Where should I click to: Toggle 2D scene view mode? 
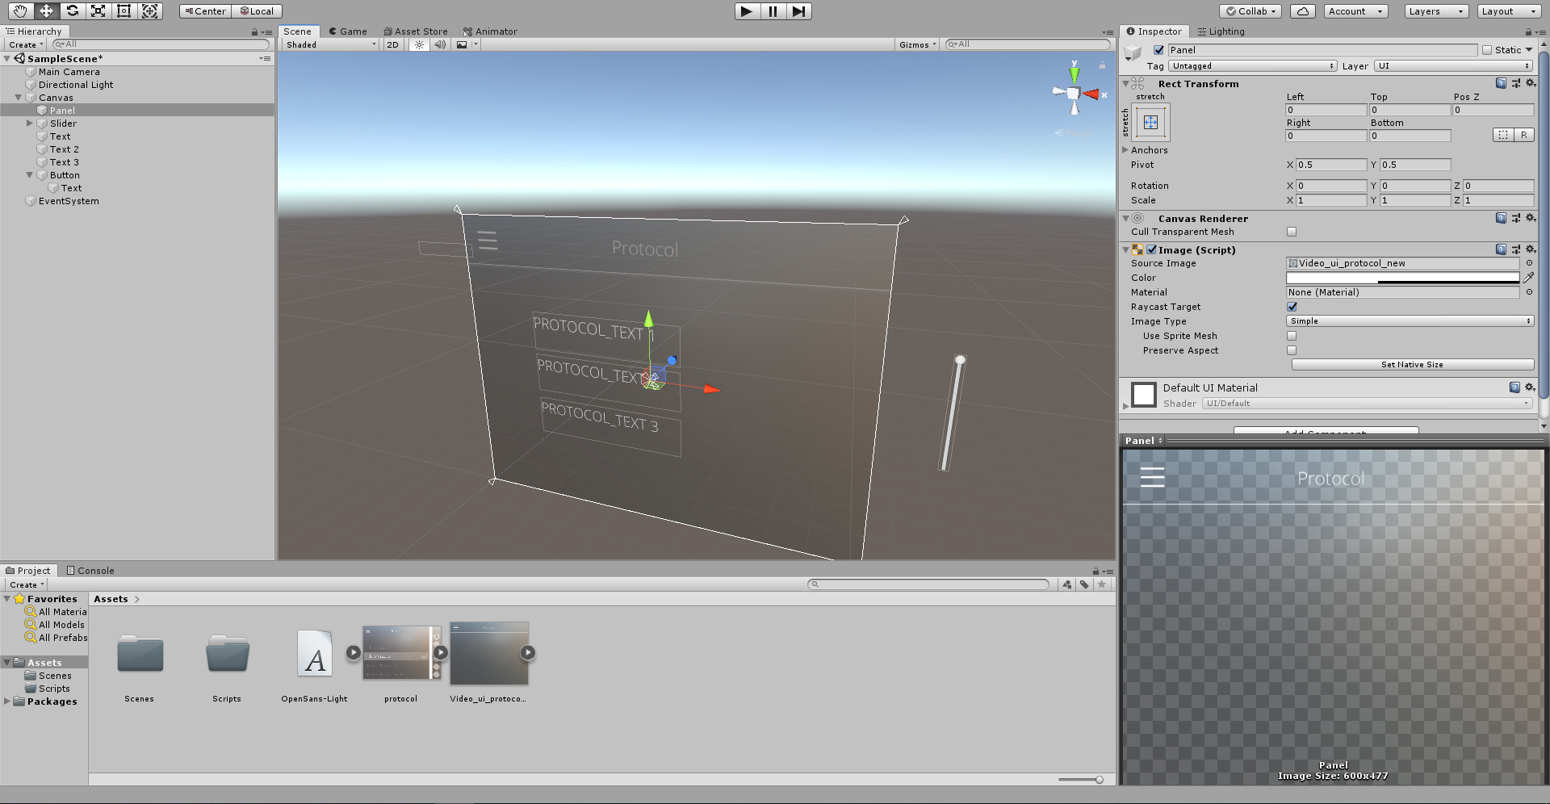(393, 44)
